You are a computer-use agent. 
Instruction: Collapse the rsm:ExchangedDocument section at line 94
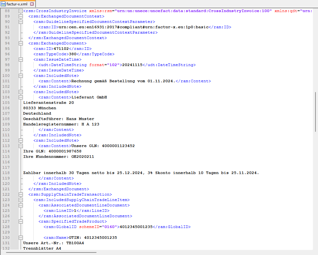point(21,43)
